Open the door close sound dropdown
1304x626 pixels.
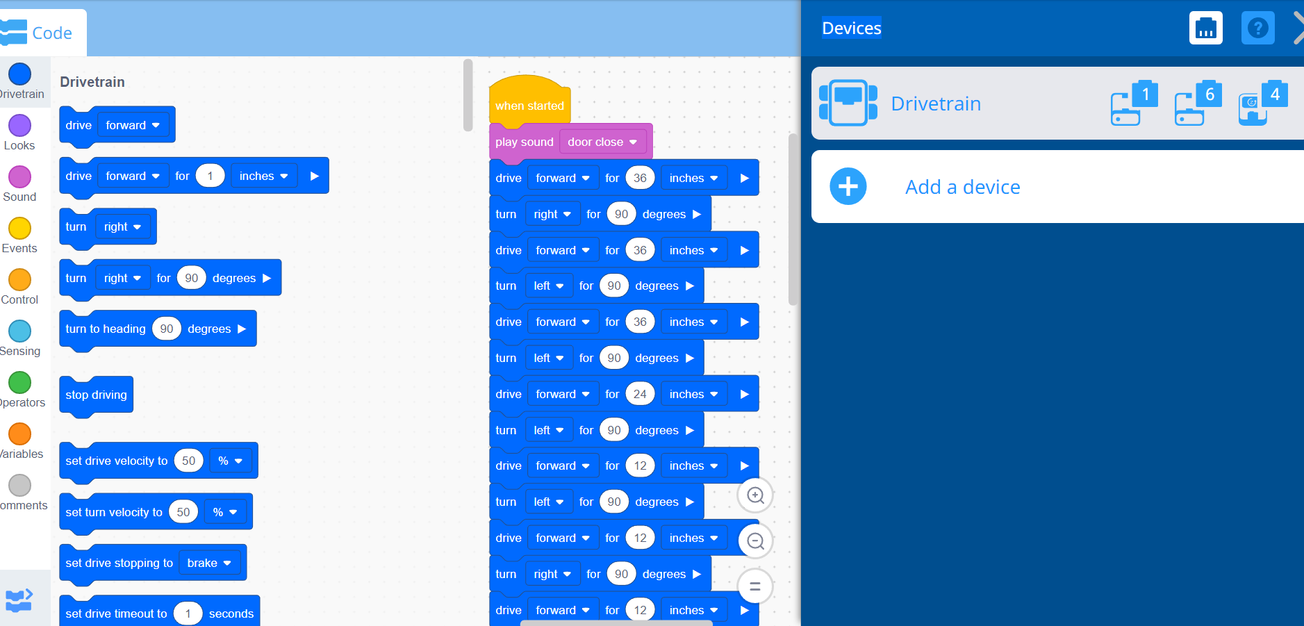pos(602,142)
